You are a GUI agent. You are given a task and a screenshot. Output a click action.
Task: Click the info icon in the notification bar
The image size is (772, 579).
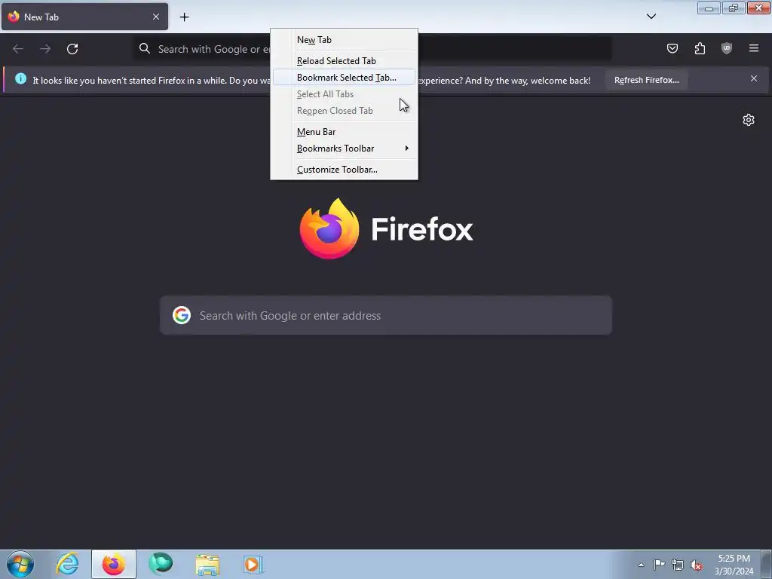click(x=20, y=78)
